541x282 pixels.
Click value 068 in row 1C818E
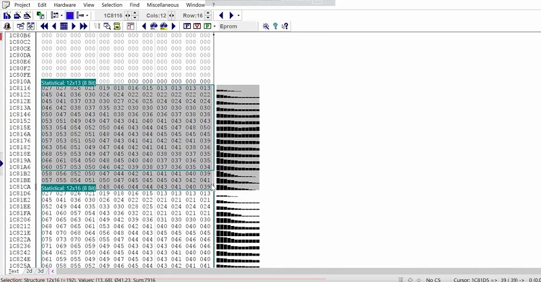(47, 154)
